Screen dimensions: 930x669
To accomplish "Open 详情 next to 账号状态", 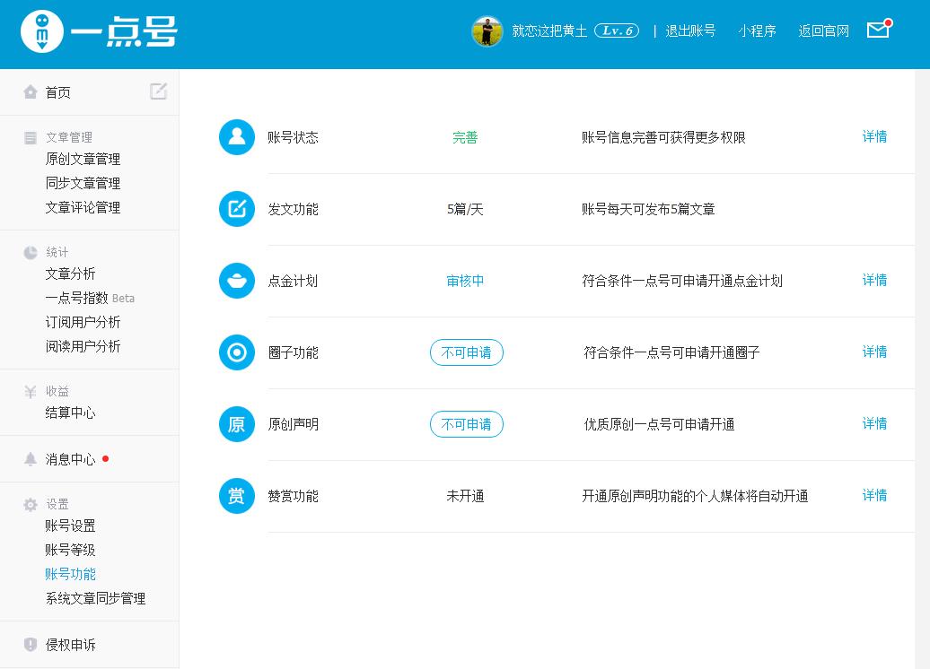I will pyautogui.click(x=874, y=136).
